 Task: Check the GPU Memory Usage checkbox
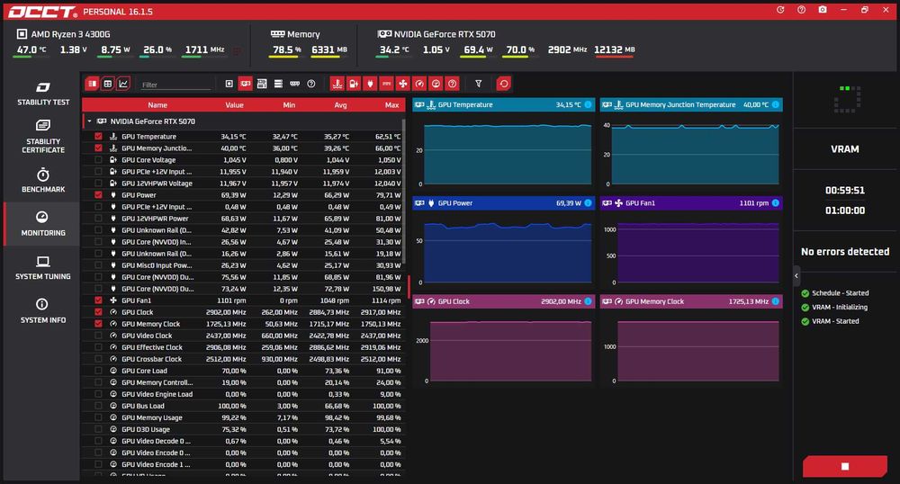(98, 417)
